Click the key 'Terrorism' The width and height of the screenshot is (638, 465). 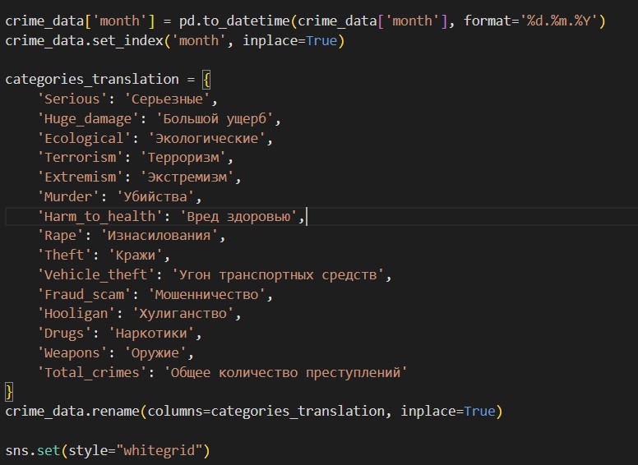(80, 157)
